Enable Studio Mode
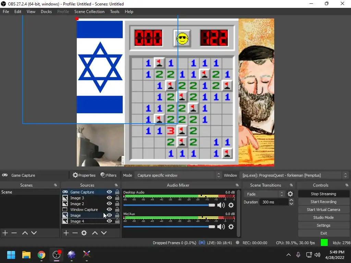 pos(324,217)
